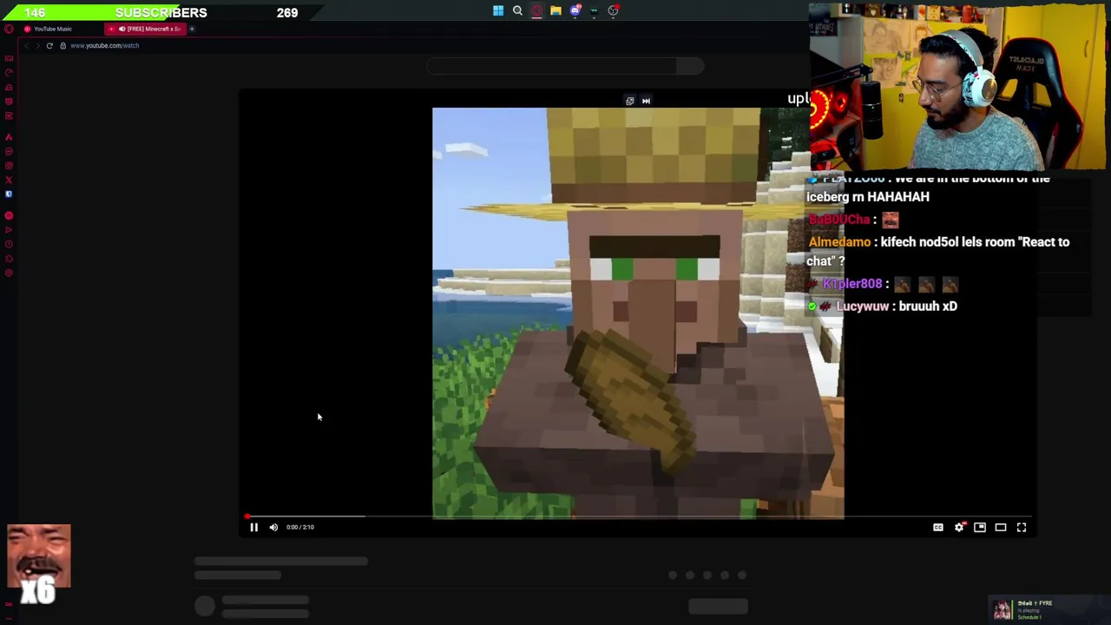
Task: Toggle subtitles with the CC button
Action: coord(938,527)
